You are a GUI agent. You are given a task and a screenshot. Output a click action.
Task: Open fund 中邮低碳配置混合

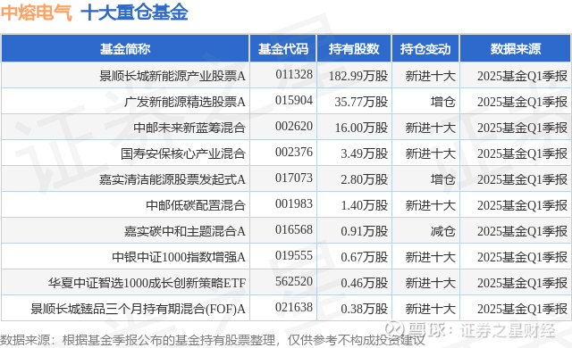tap(196, 205)
